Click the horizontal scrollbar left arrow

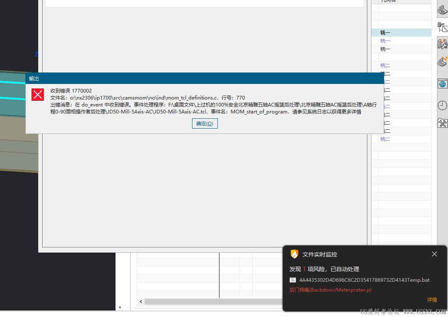(x=141, y=301)
